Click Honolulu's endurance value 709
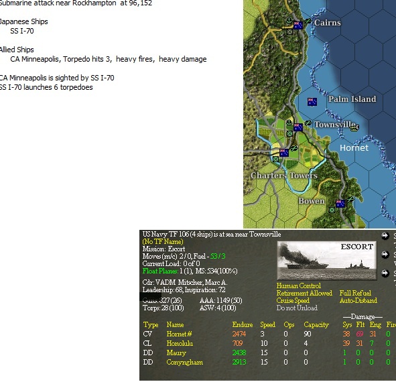396x382 pixels. click(238, 343)
